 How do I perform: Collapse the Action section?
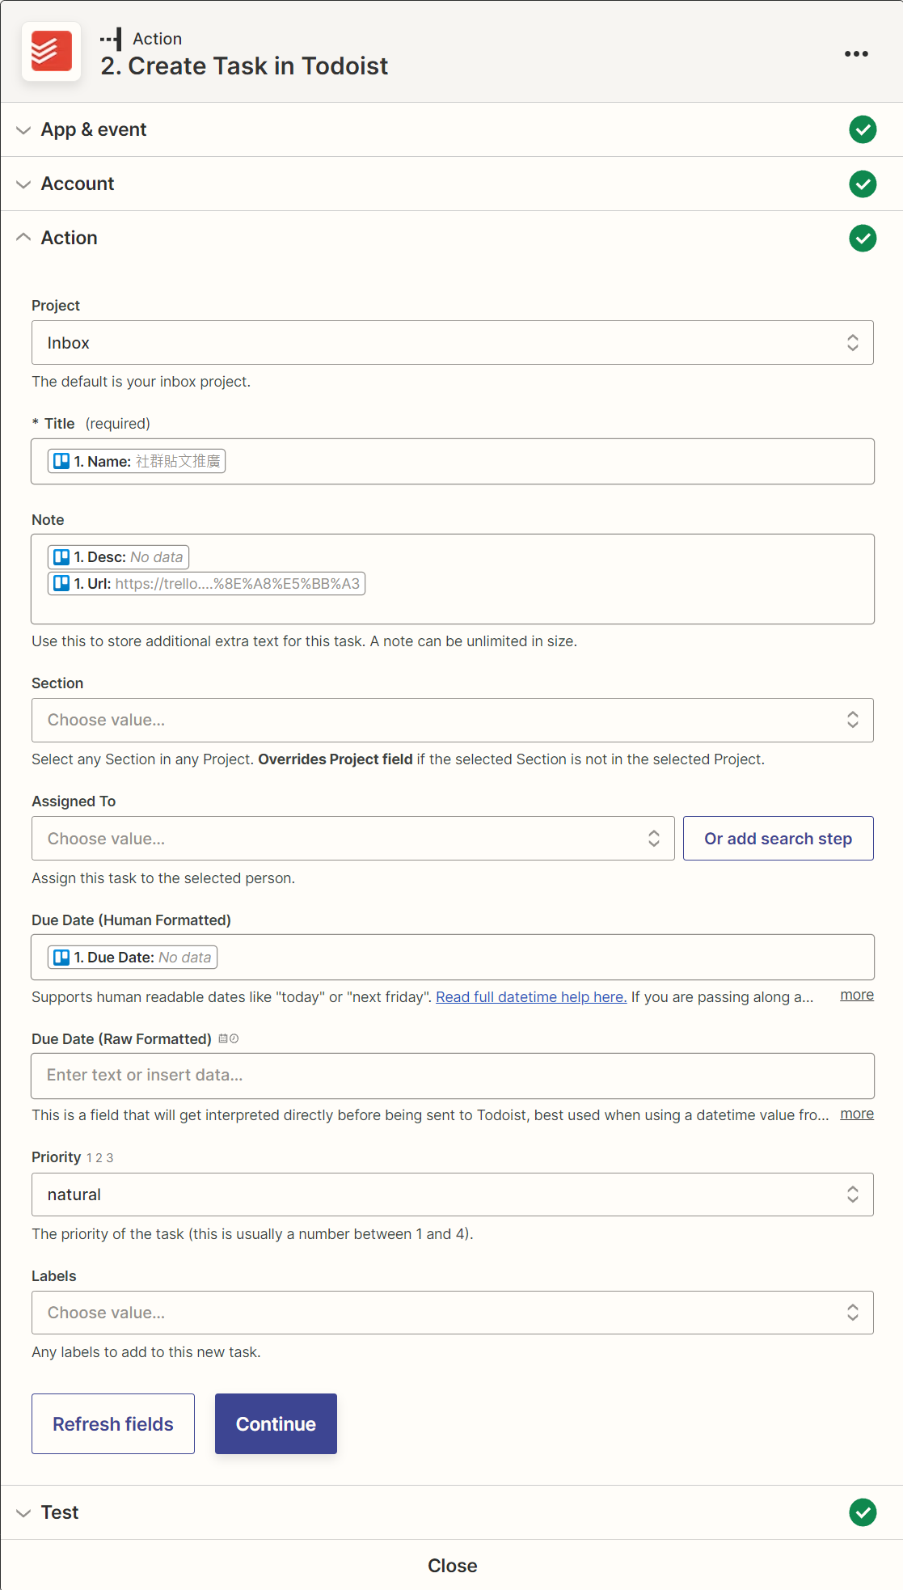tap(69, 238)
